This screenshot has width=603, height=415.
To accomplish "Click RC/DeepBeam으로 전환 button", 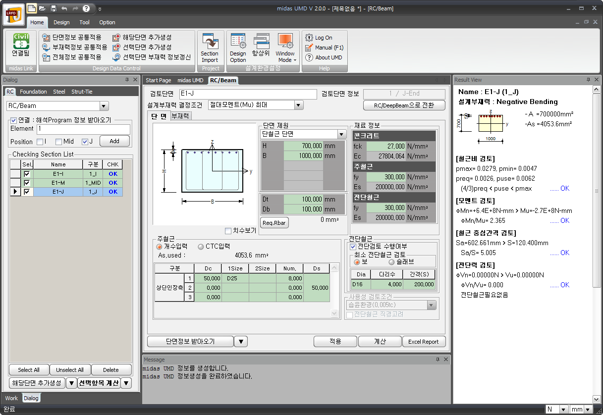I will [x=404, y=105].
